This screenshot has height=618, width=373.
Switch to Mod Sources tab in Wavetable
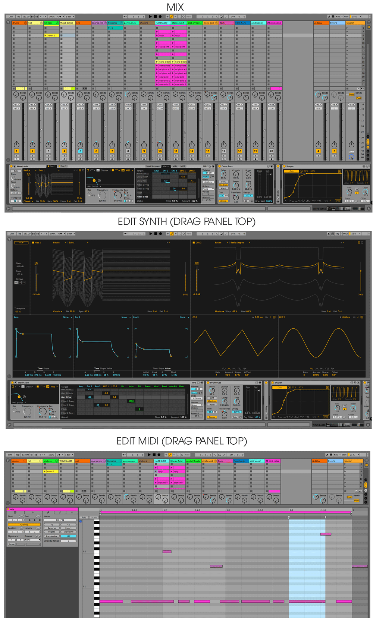click(x=153, y=166)
